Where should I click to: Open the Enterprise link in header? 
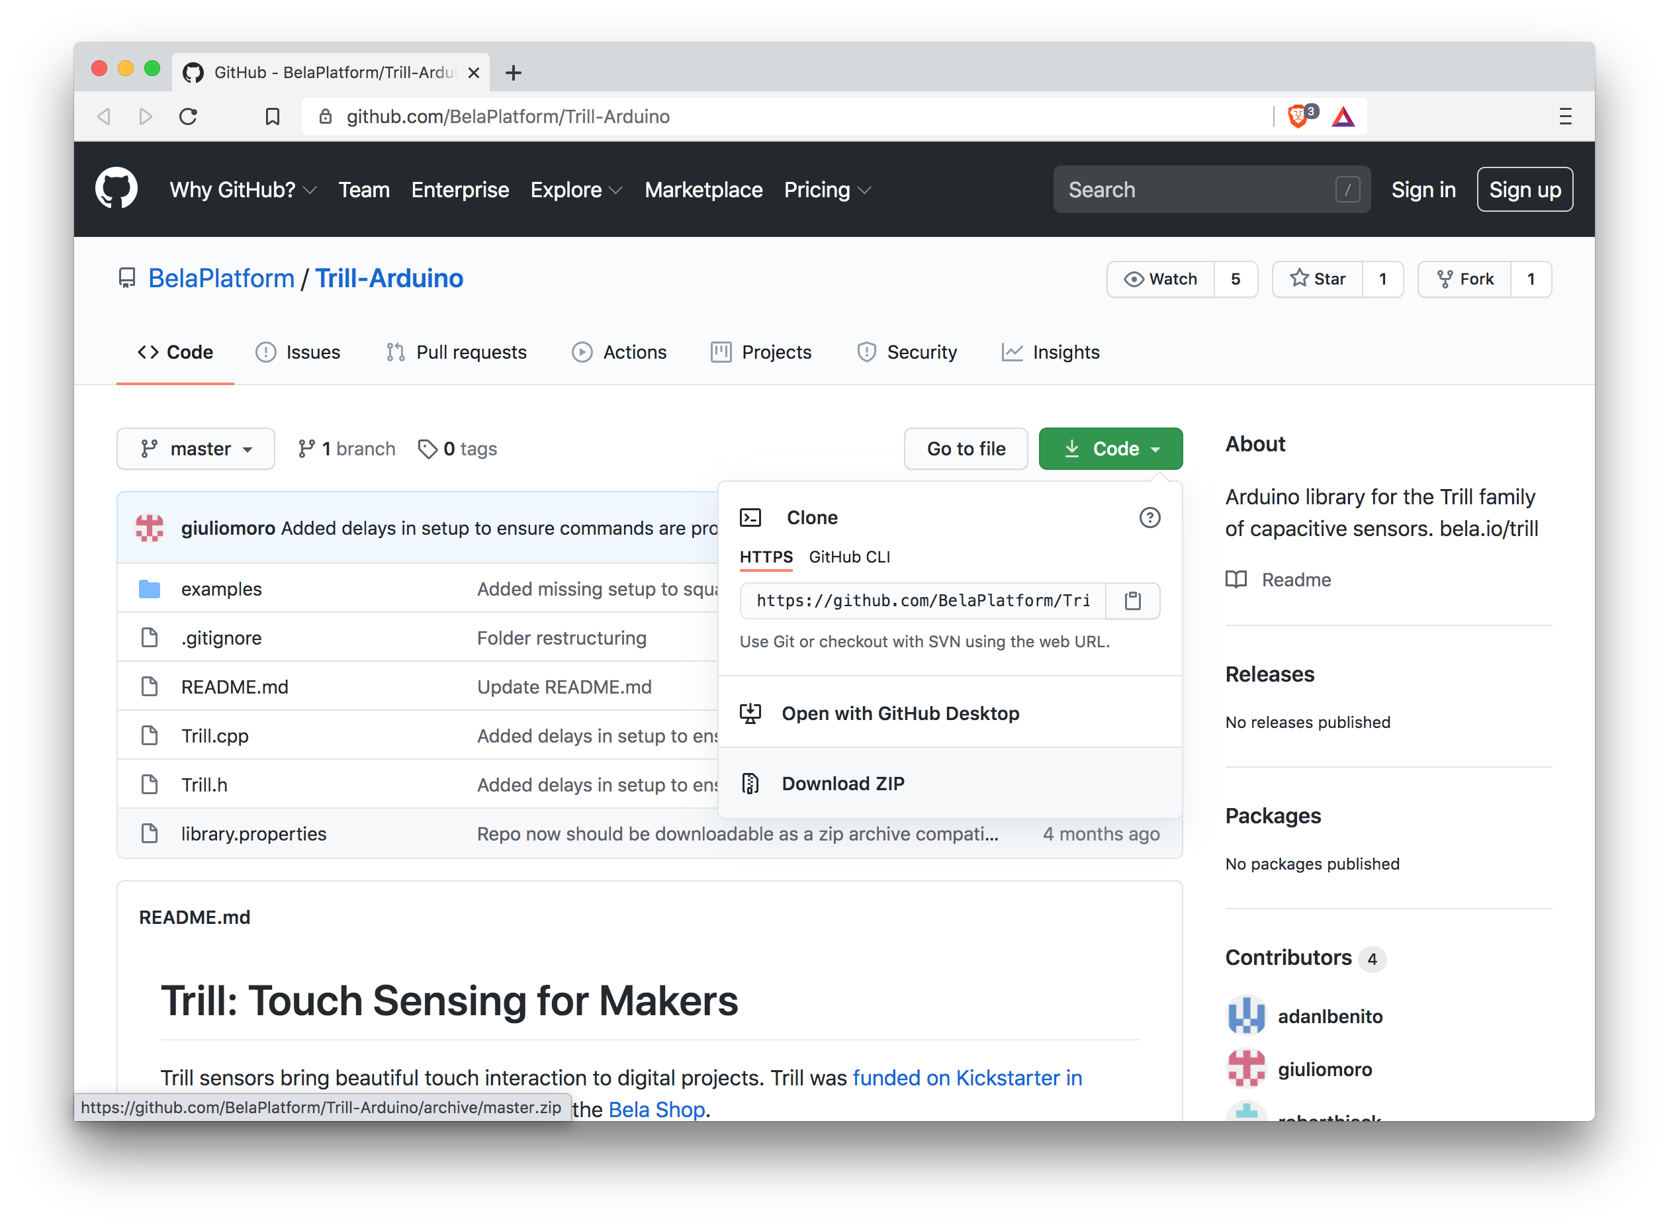(460, 190)
